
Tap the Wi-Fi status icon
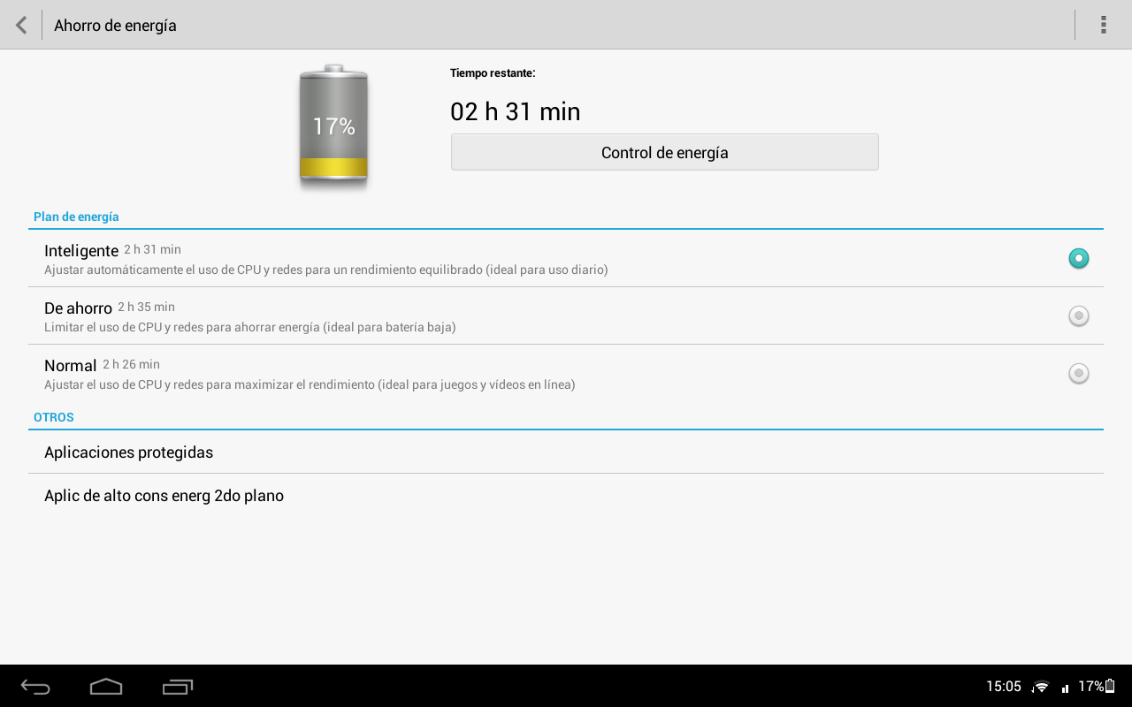click(1041, 687)
